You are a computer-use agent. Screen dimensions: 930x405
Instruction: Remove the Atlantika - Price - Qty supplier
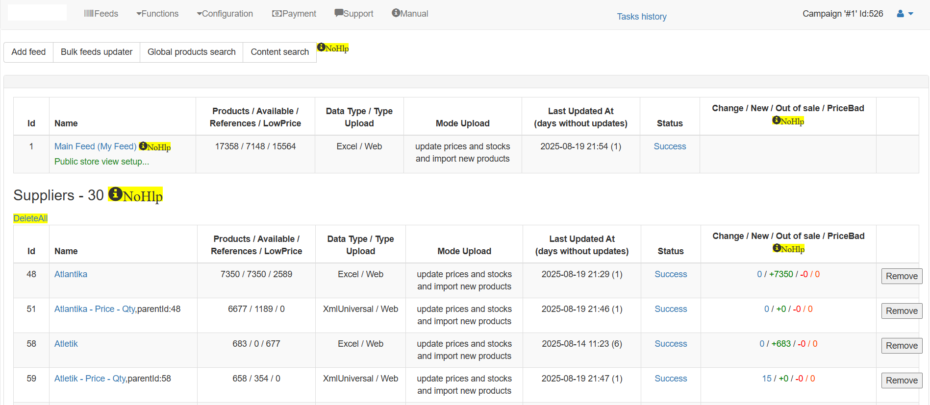902,311
